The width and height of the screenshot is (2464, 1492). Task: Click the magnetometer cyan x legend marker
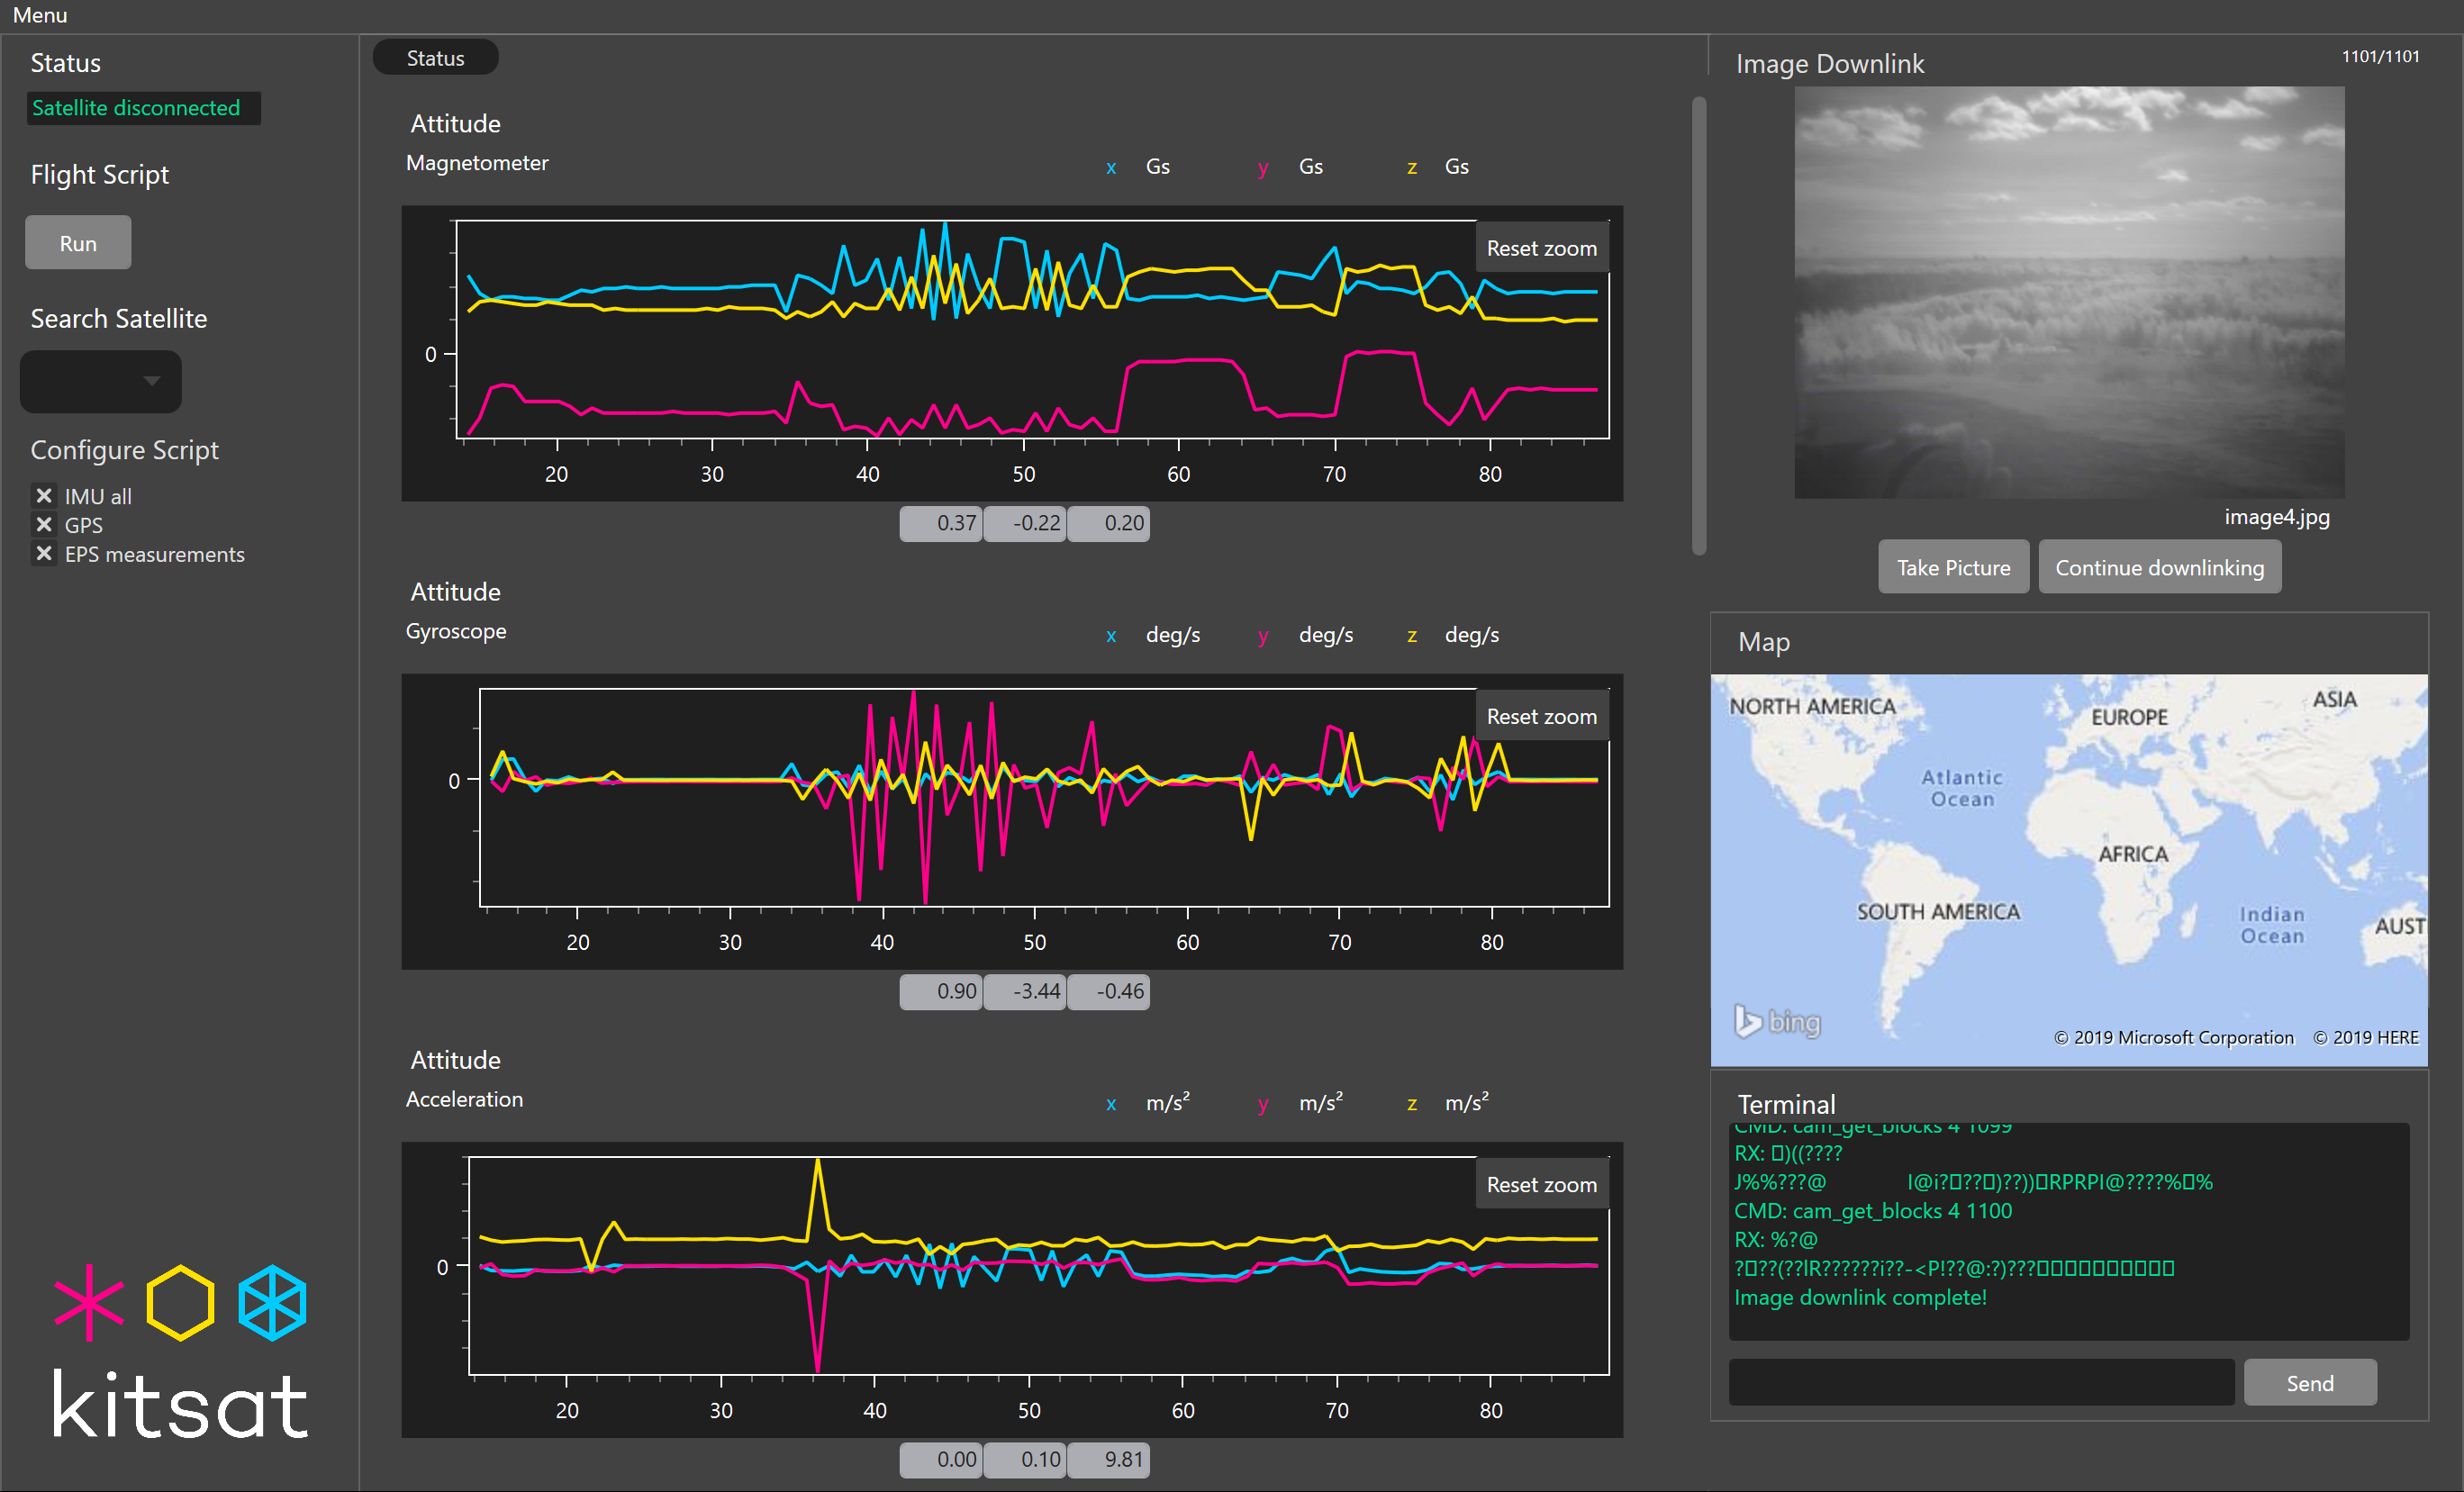[1110, 167]
